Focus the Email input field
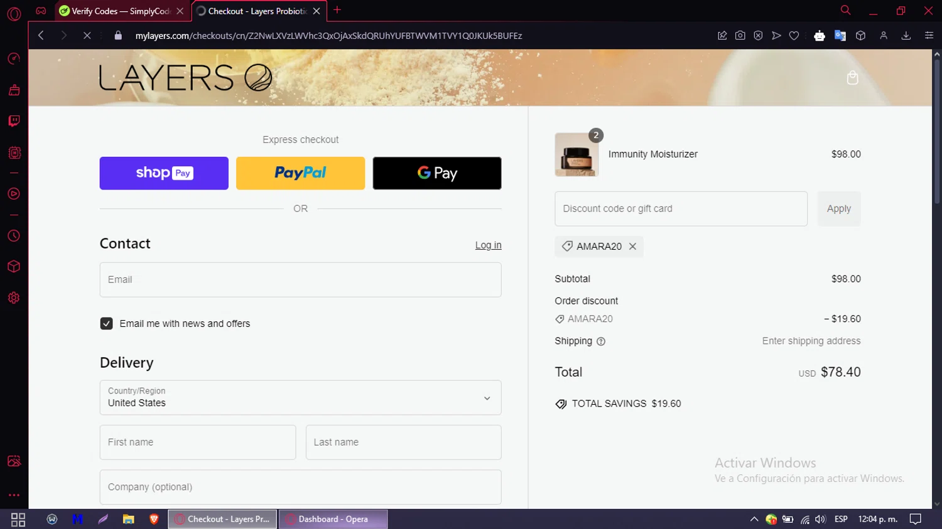Screen dimensions: 942x529 [300, 280]
